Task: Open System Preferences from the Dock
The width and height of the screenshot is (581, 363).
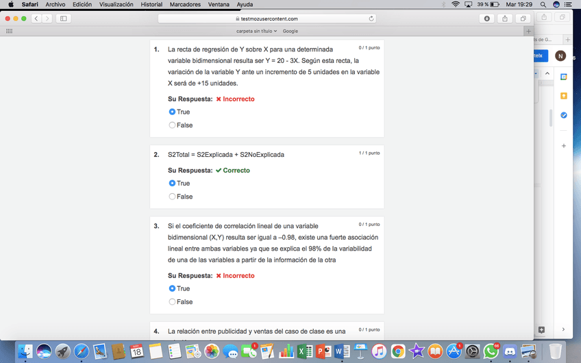Action: pos(473,351)
